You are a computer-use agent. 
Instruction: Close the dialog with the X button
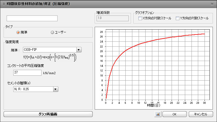coord(212,4)
